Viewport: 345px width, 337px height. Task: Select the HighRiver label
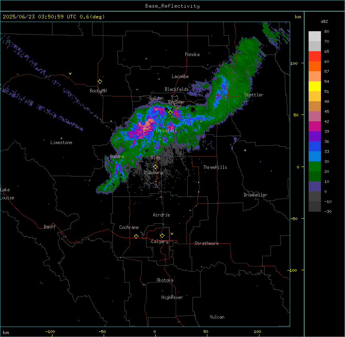[172, 297]
